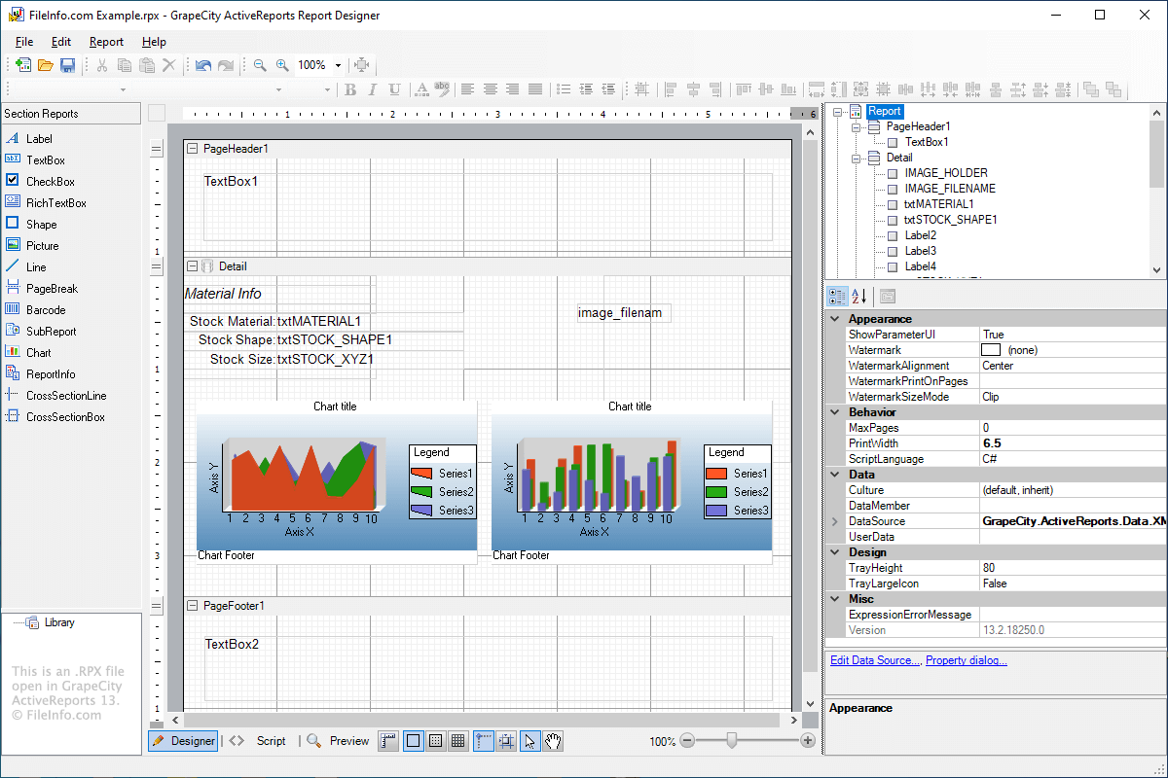
Task: Toggle Italic formatting button
Action: (372, 89)
